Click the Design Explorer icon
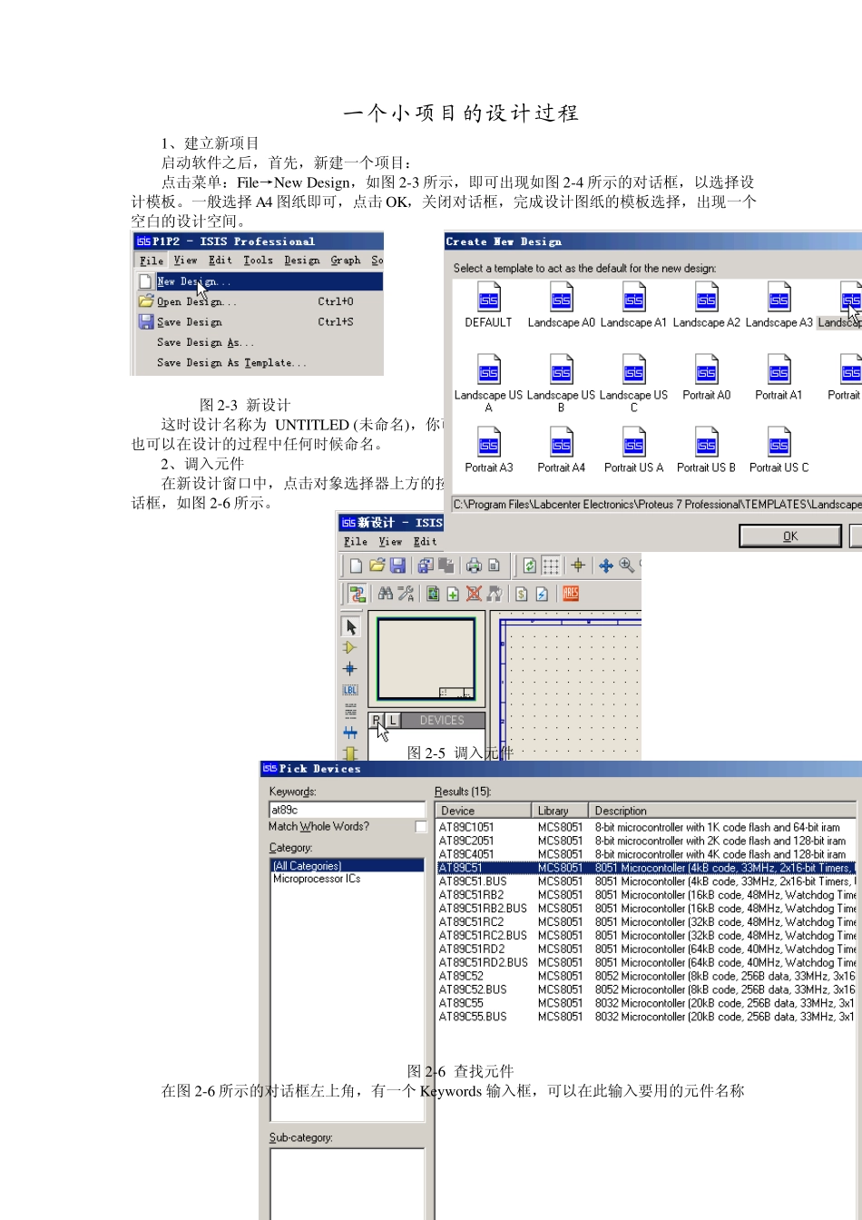Image resolution: width=862 pixels, height=1220 pixels. [433, 594]
